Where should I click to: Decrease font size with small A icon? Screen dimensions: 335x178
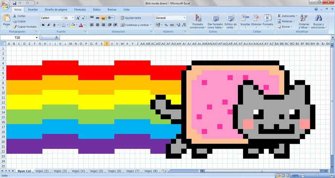click(83, 18)
